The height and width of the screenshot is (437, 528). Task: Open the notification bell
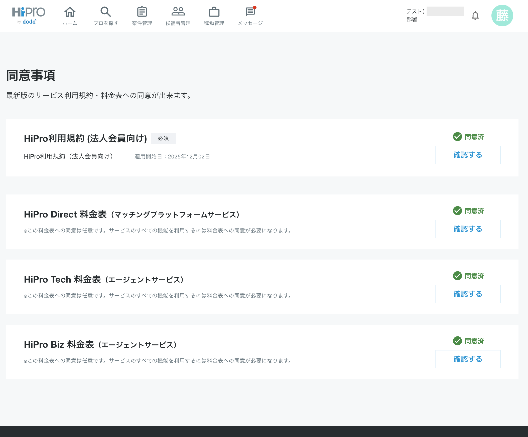475,16
